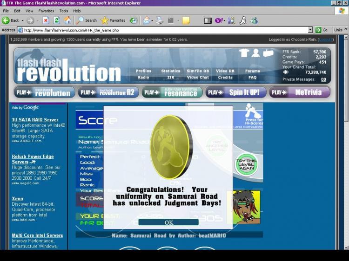Open the Back button history dropdown arrow
349x261 pixels.
pos(22,20)
